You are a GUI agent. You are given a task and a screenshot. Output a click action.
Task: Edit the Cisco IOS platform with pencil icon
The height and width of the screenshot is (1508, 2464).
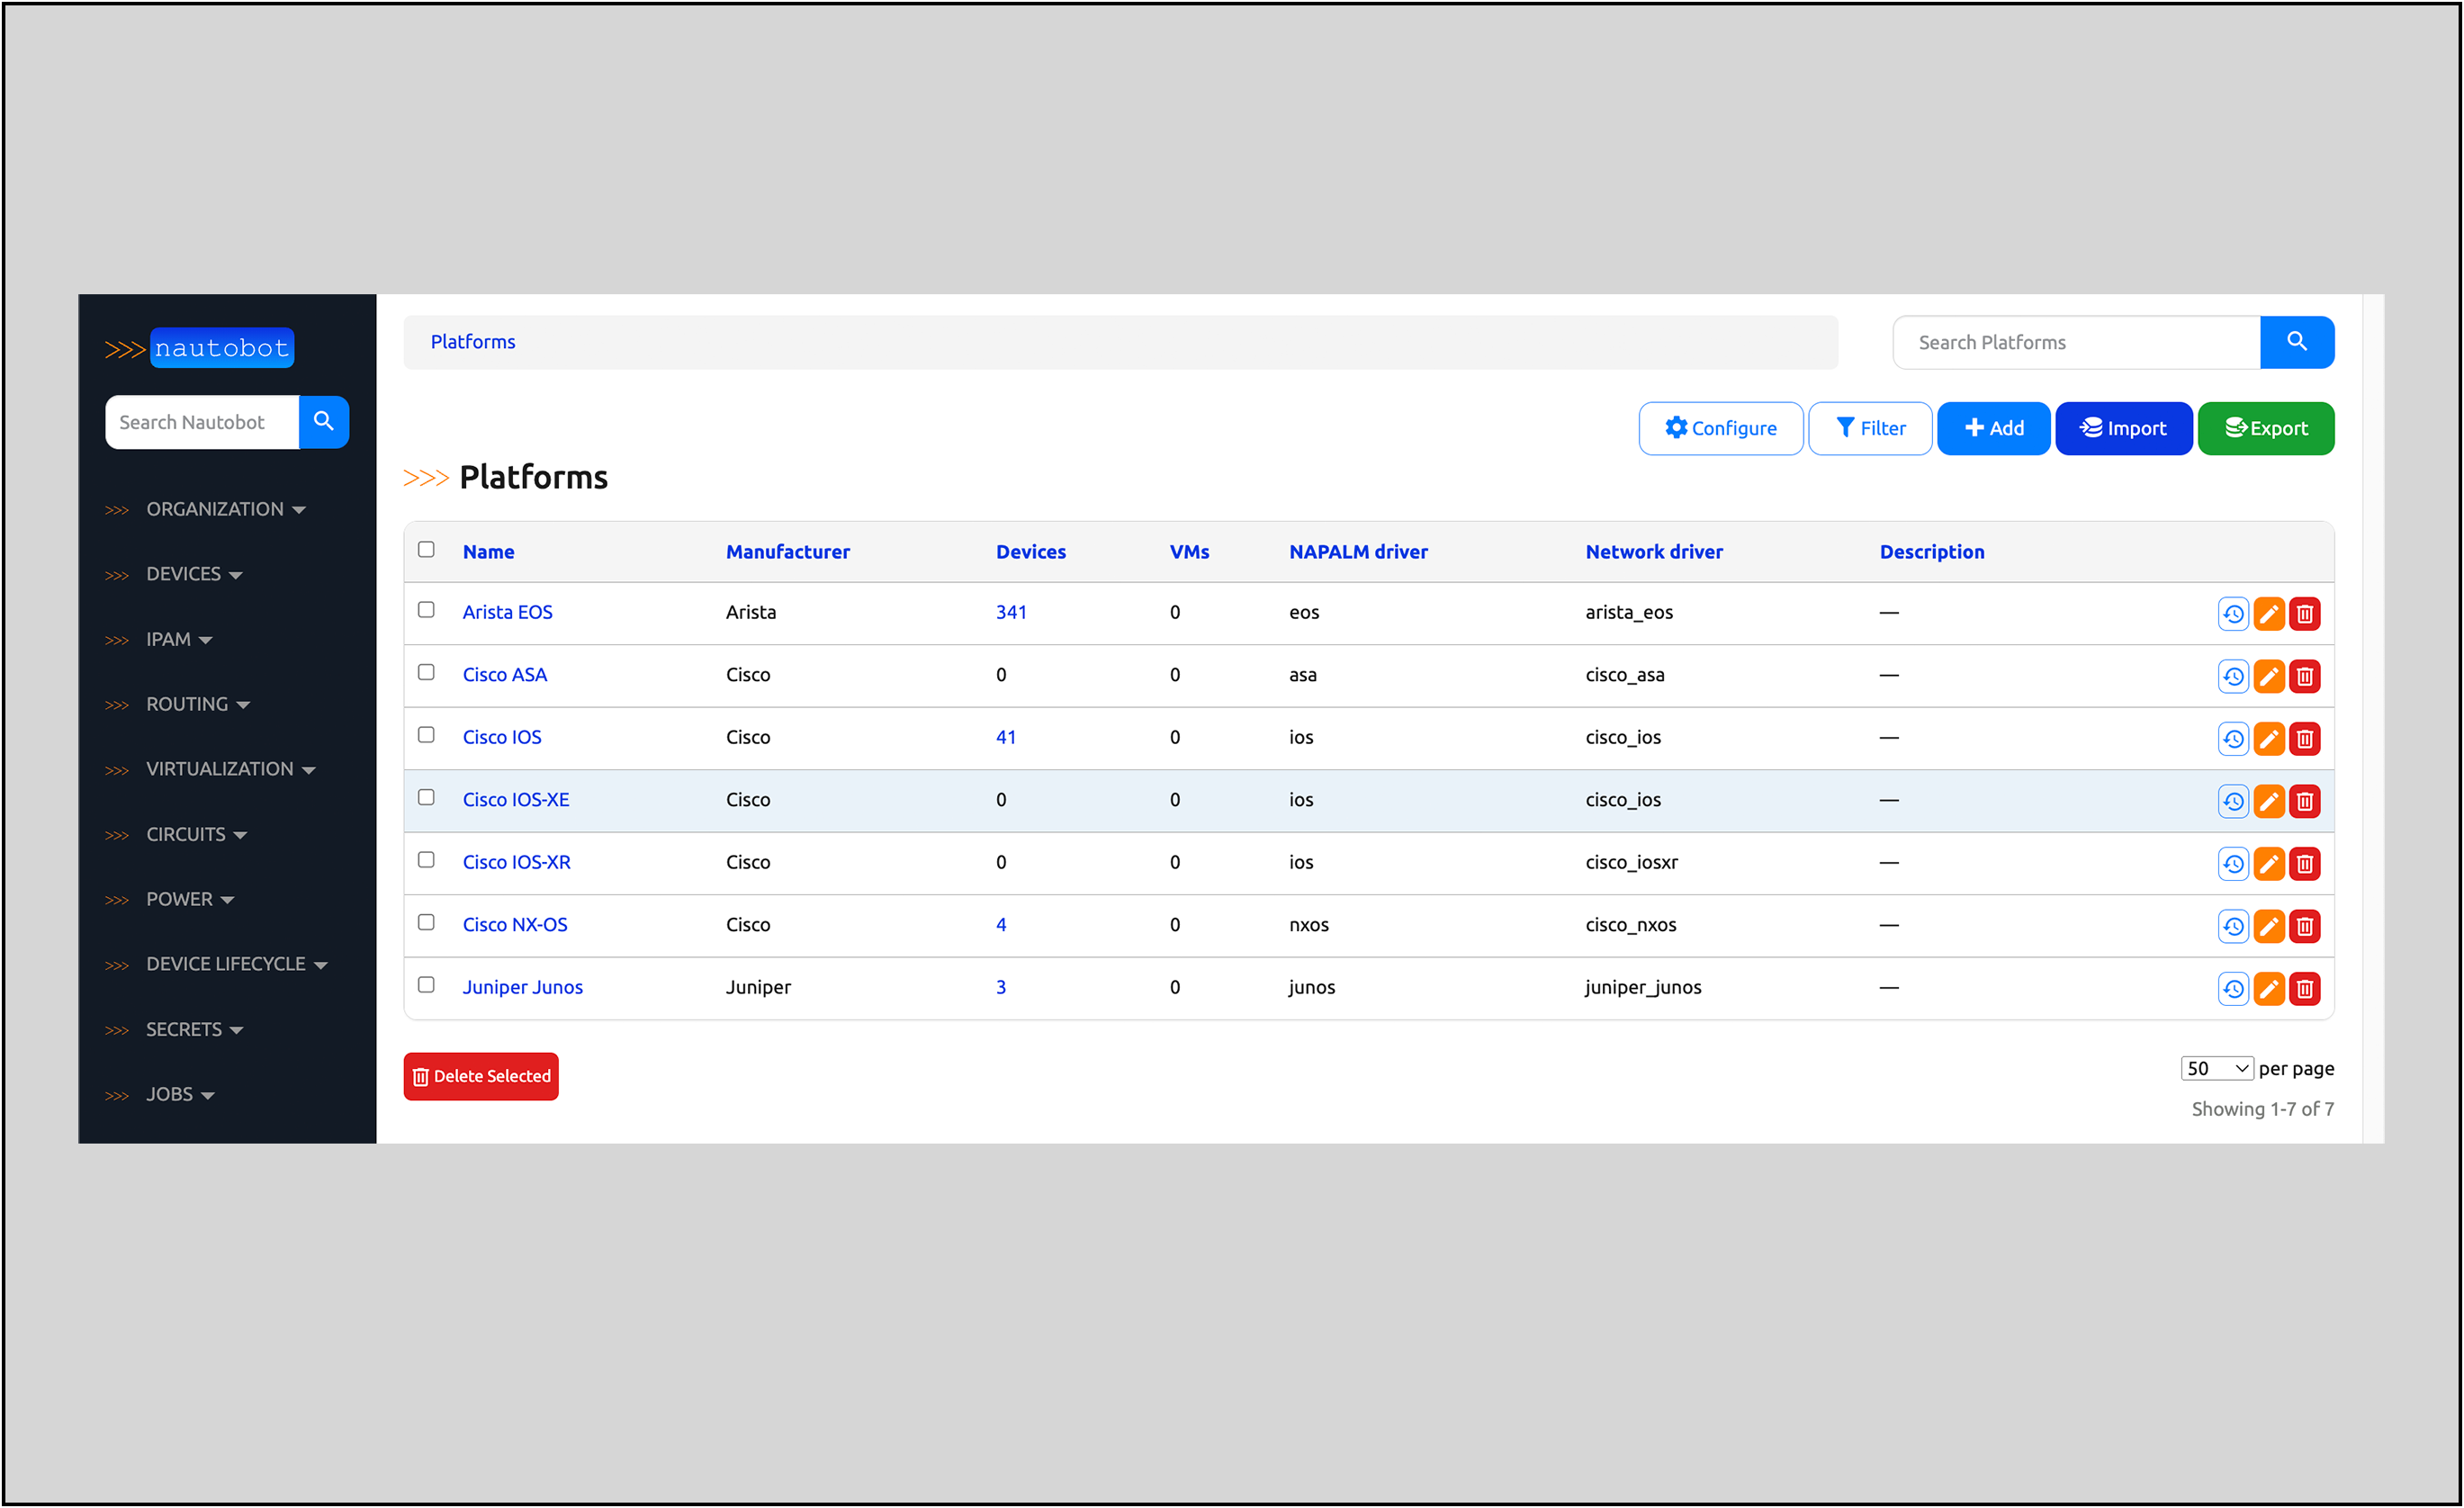[x=2269, y=738]
